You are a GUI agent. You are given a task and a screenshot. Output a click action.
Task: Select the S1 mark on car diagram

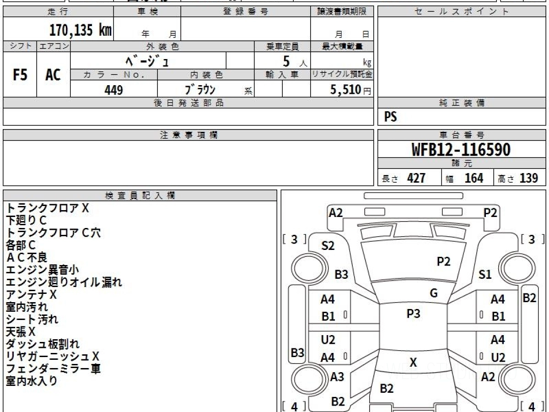coord(485,275)
